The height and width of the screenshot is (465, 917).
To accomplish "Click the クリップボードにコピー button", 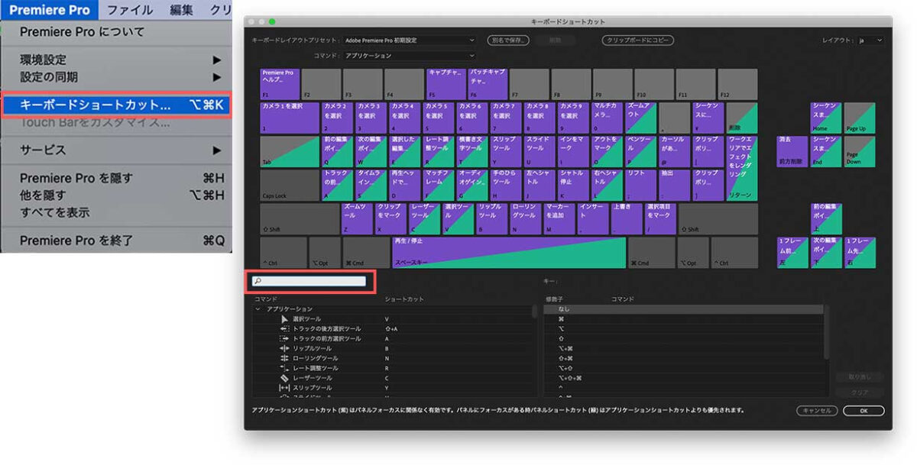I will tap(637, 40).
